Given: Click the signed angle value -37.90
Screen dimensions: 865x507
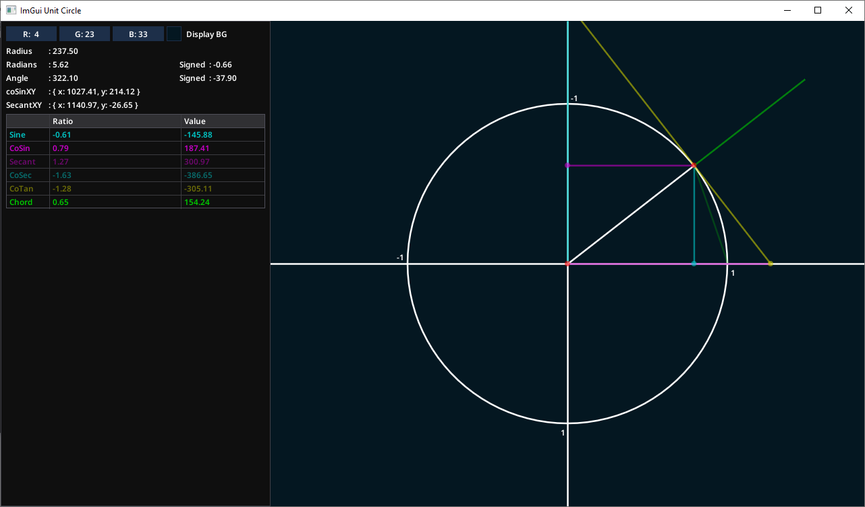Looking at the screenshot, I should tap(225, 78).
